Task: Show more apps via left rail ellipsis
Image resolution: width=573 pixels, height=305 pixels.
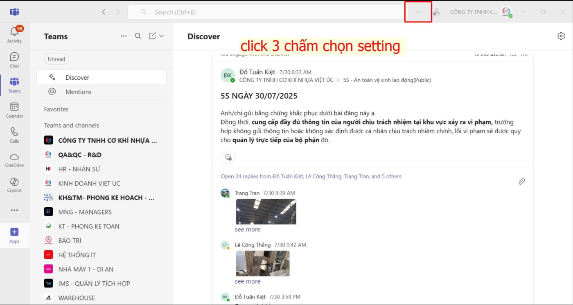Action: [14, 210]
